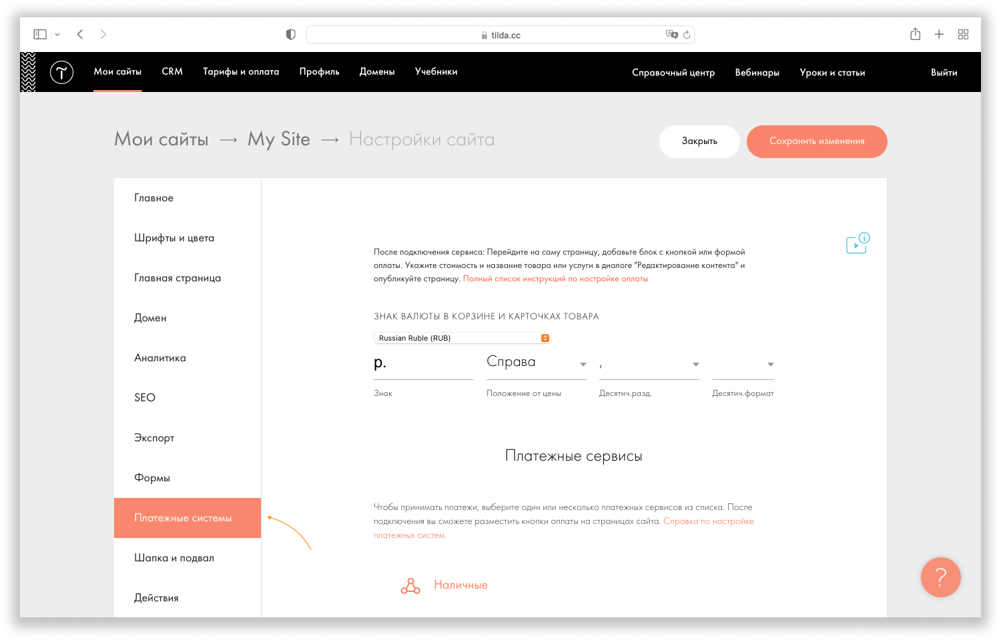
Task: Select Аналитика settings tab
Action: (x=188, y=358)
